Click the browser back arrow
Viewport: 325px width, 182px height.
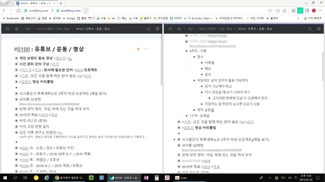(4, 10)
